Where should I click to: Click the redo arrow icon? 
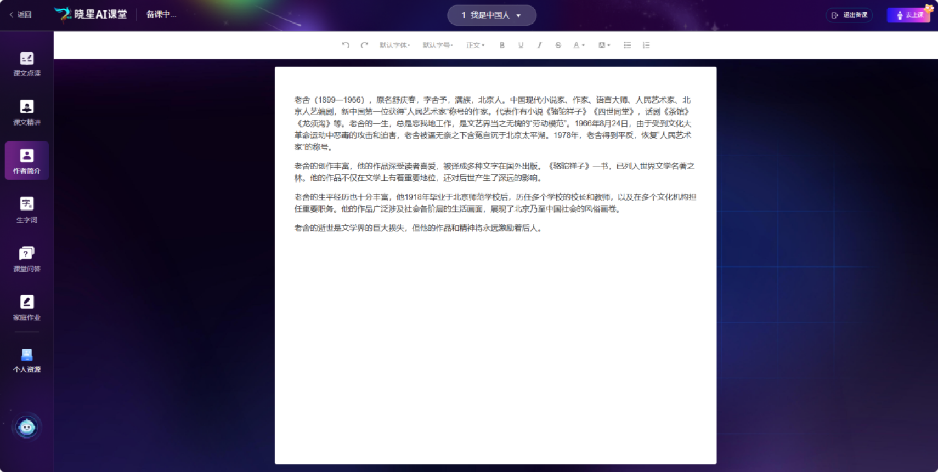(364, 45)
